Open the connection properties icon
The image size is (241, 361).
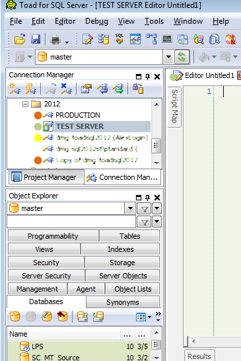pyautogui.click(x=86, y=89)
